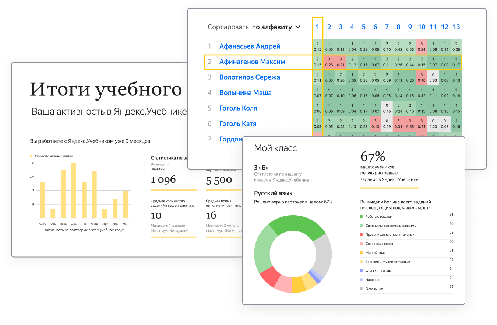Image resolution: width=497 pixels, height=325 pixels.
Task: Select task column header 1
Action: [x=317, y=27]
